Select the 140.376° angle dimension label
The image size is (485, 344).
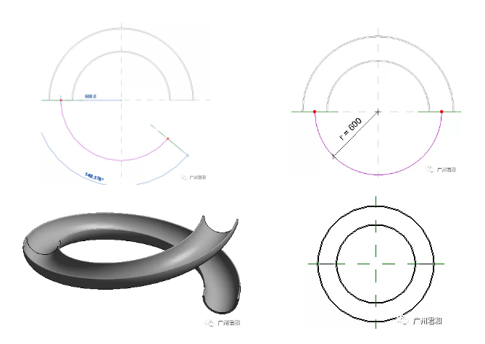(94, 175)
